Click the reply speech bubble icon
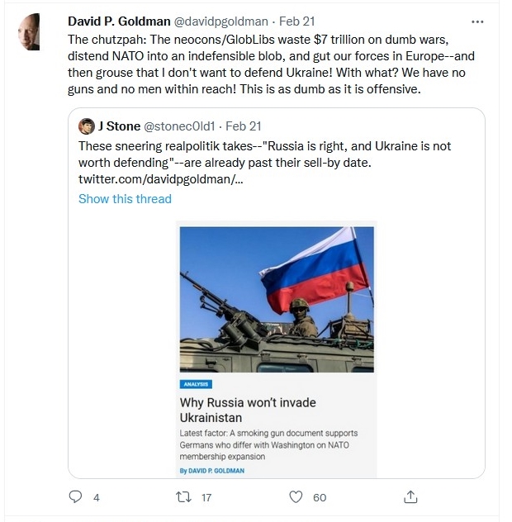 click(75, 496)
